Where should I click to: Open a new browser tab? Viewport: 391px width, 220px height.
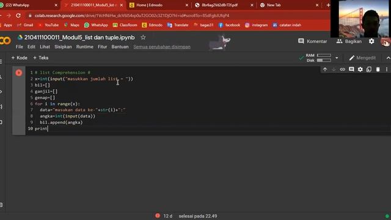click(x=328, y=5)
